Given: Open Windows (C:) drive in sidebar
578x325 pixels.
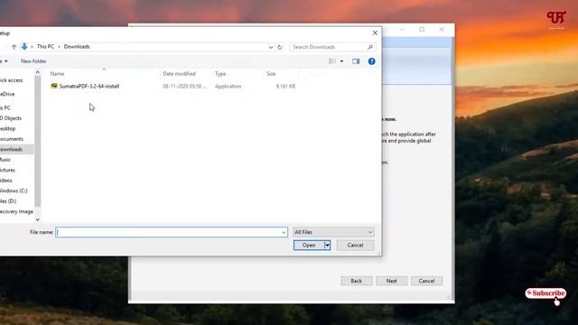Looking at the screenshot, I should point(14,190).
